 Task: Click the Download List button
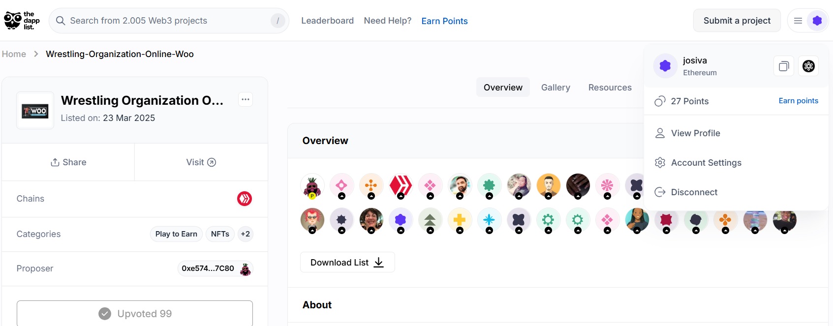[x=347, y=262]
